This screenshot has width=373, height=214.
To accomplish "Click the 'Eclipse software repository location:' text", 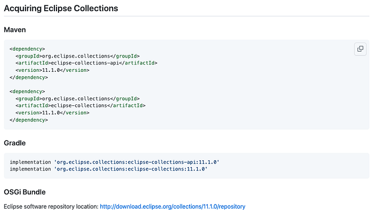I will click(x=51, y=207).
